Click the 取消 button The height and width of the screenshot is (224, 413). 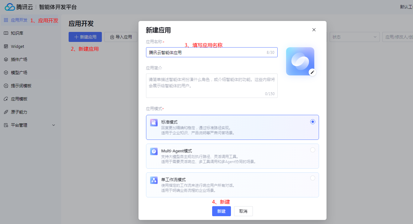tap(243, 211)
